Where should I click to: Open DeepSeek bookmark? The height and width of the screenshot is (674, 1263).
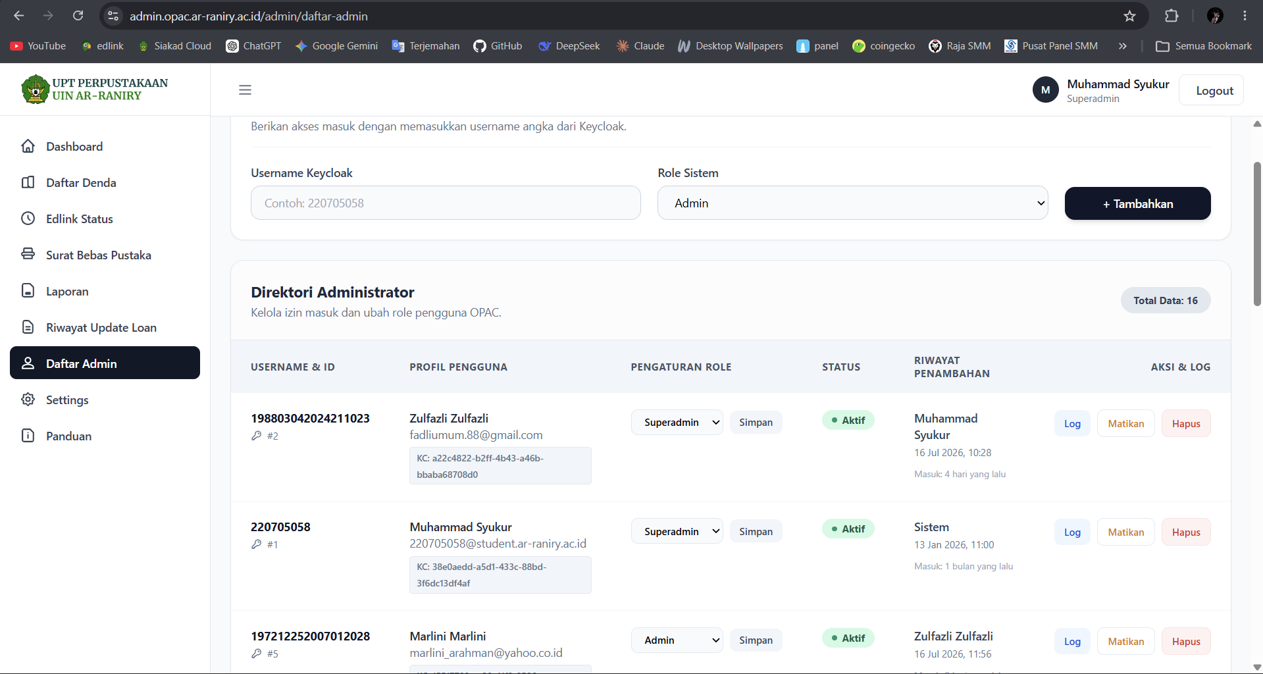pyautogui.click(x=569, y=46)
